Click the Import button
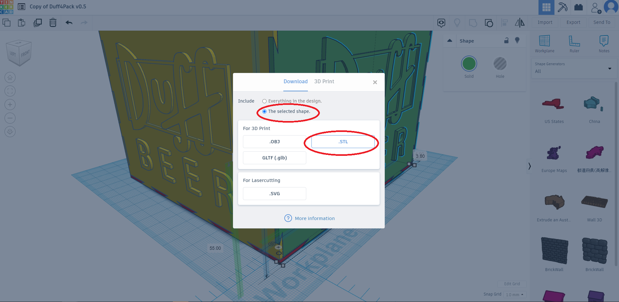Screen dimensions: 619x302 pyautogui.click(x=545, y=22)
